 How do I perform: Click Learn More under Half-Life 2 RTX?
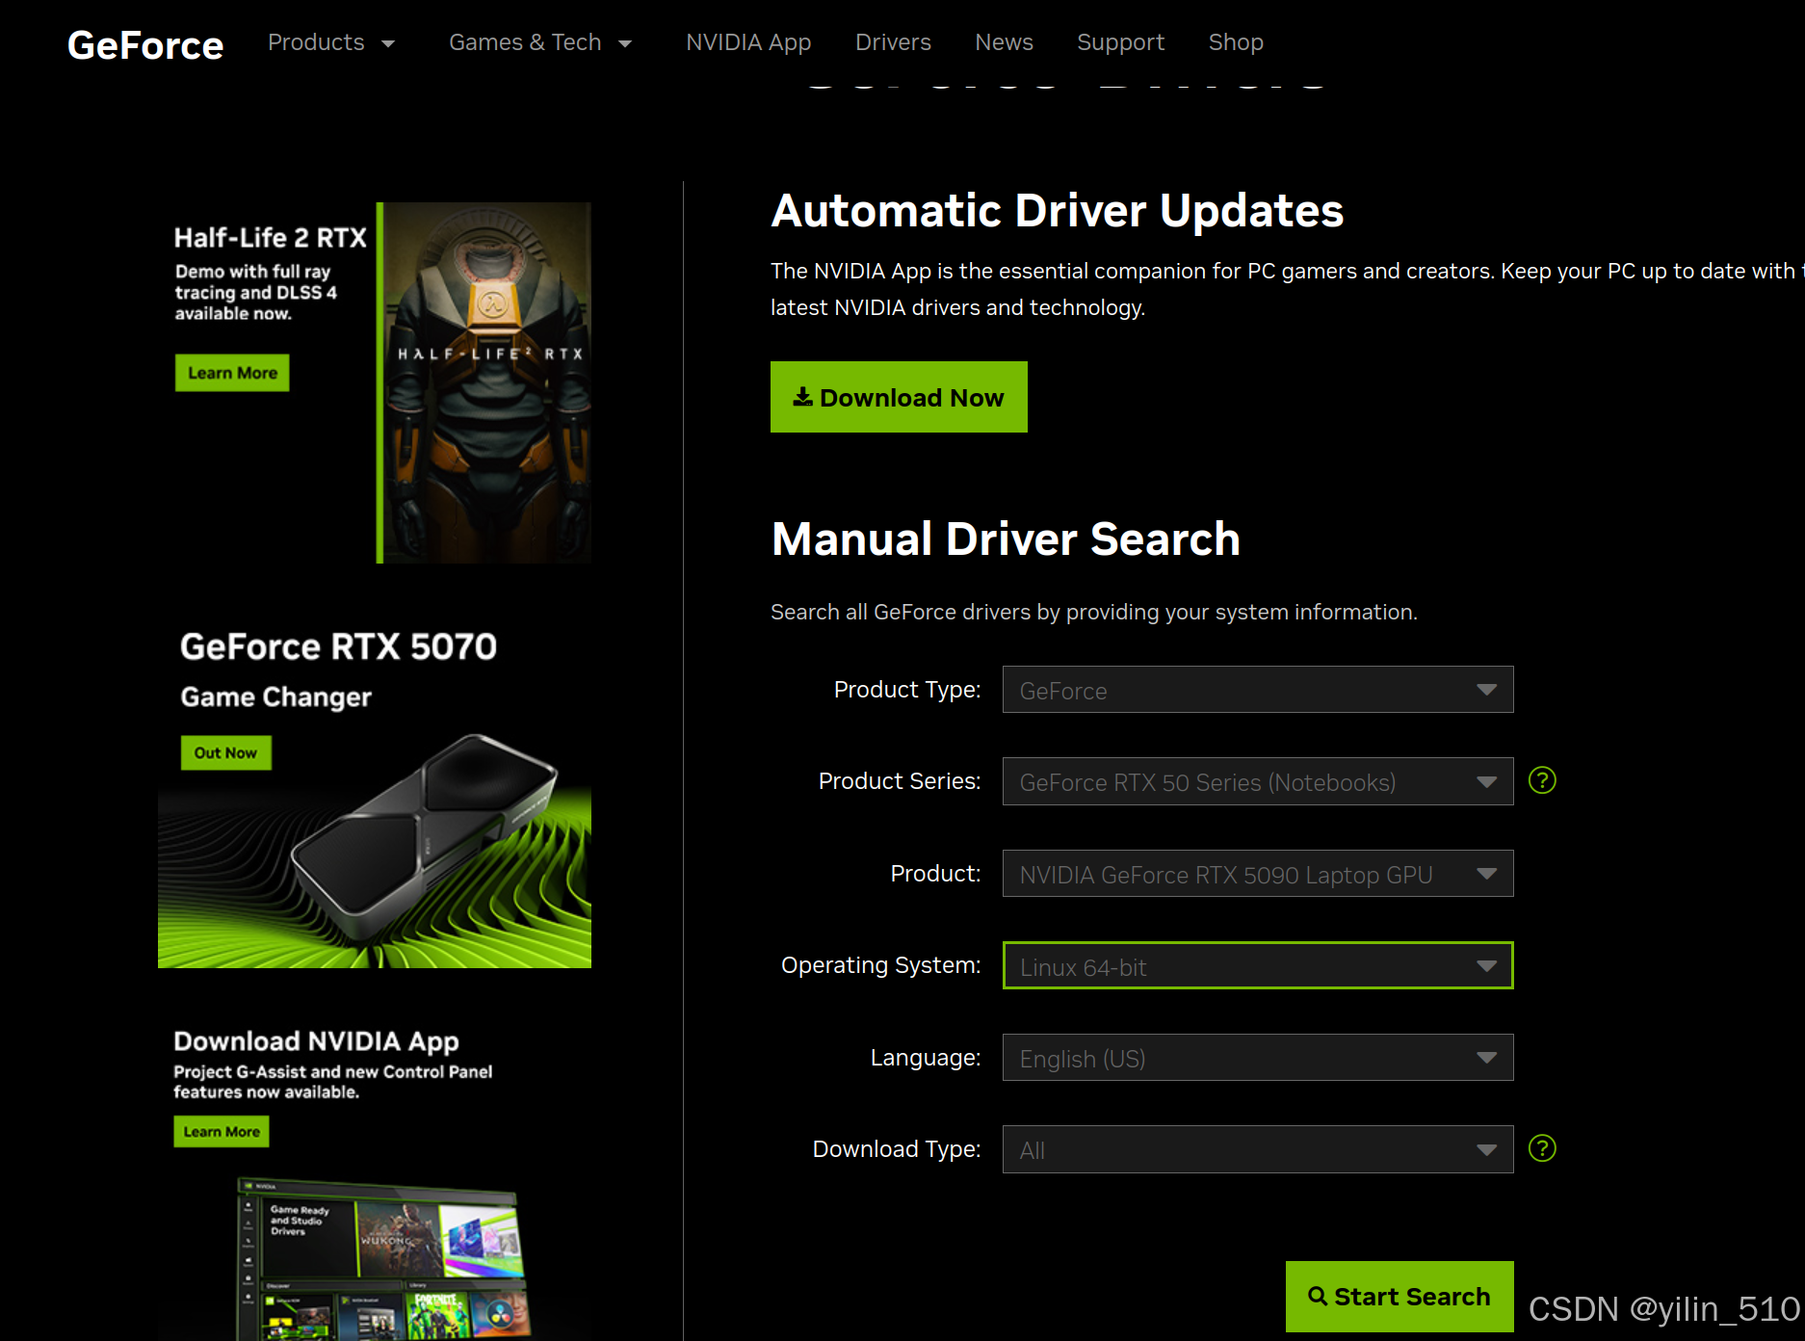232,373
